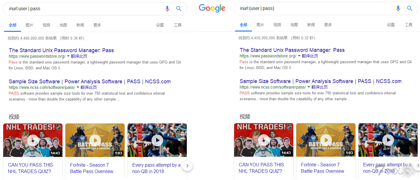Switch to 图片 tab in left panel
Image resolution: width=420 pixels, height=180 pixels.
(x=29, y=25)
